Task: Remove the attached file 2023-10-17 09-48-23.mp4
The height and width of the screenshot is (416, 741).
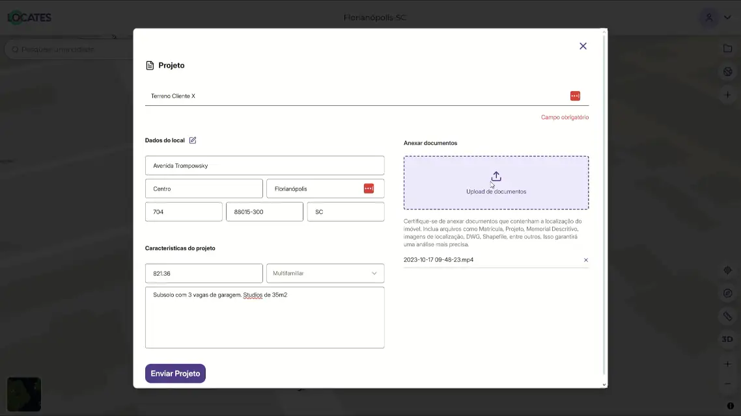Action: coord(585,260)
